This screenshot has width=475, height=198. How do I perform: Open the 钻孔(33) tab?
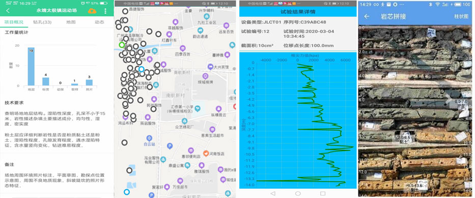coord(42,22)
